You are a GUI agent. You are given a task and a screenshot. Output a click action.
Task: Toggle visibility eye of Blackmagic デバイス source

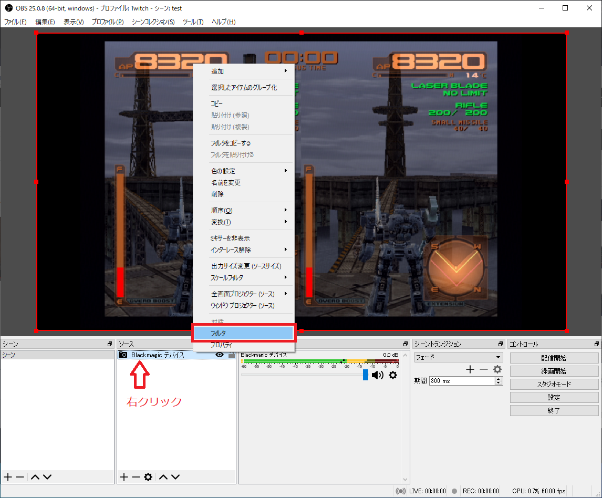click(x=220, y=355)
